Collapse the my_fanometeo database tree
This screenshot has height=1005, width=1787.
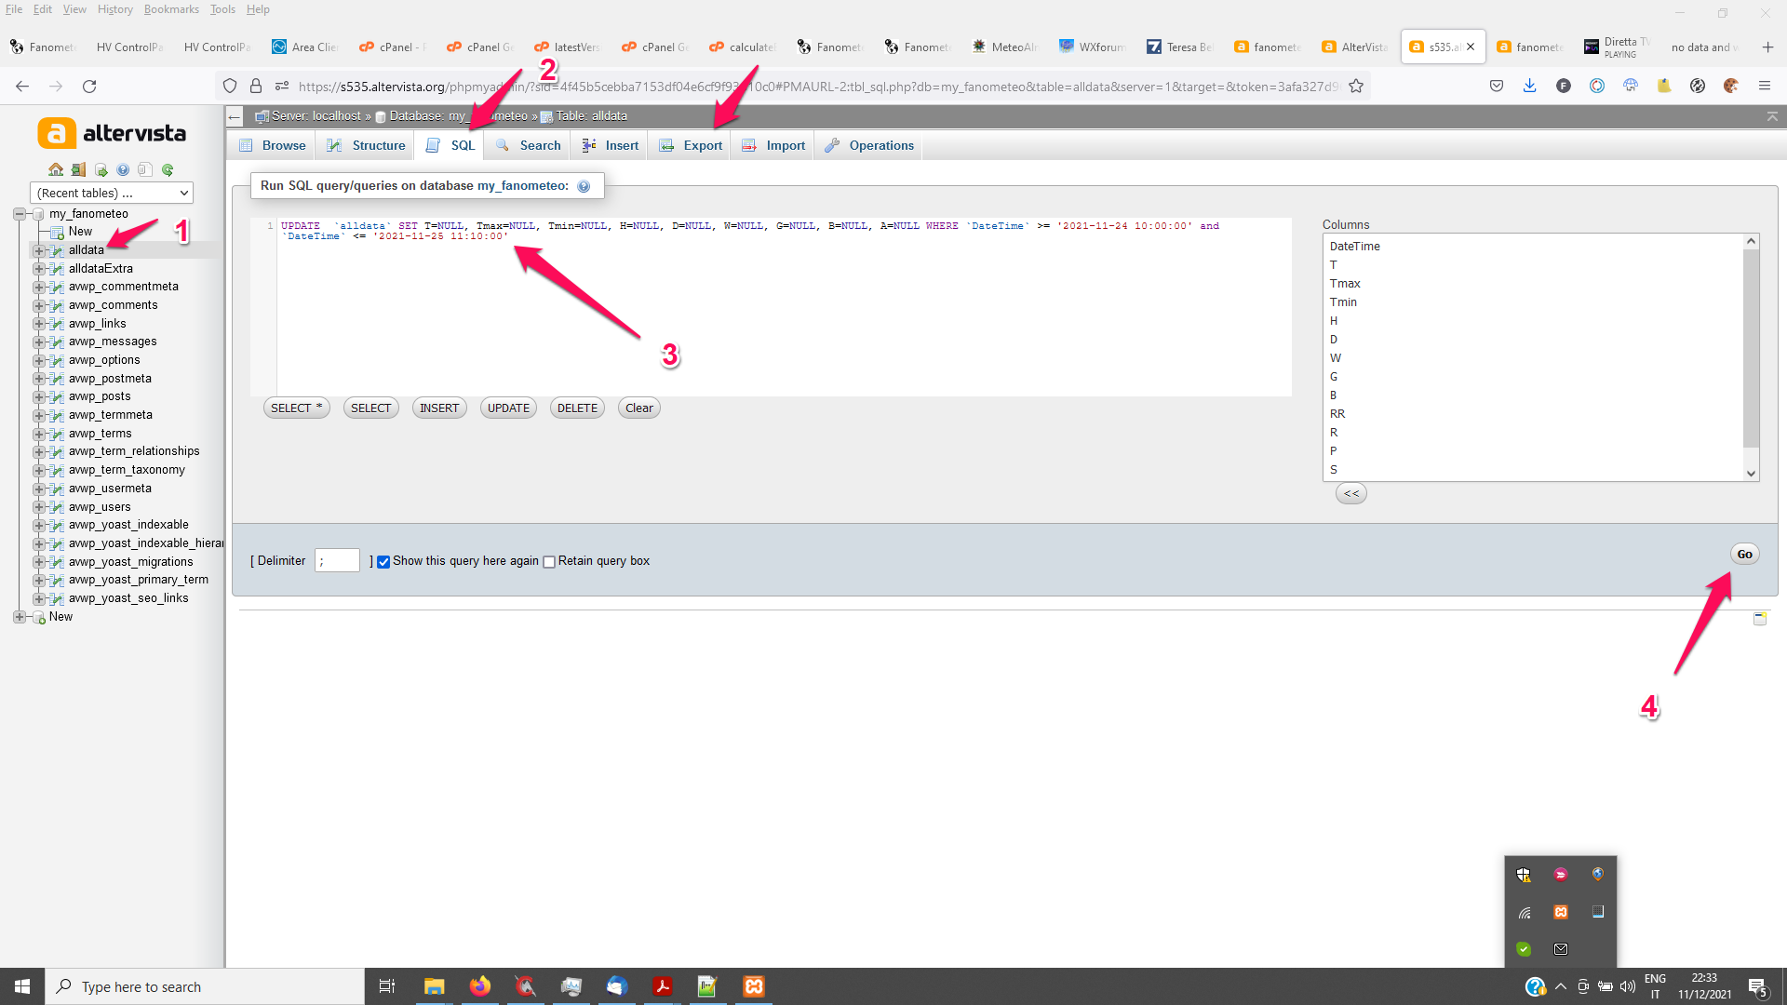tap(20, 214)
